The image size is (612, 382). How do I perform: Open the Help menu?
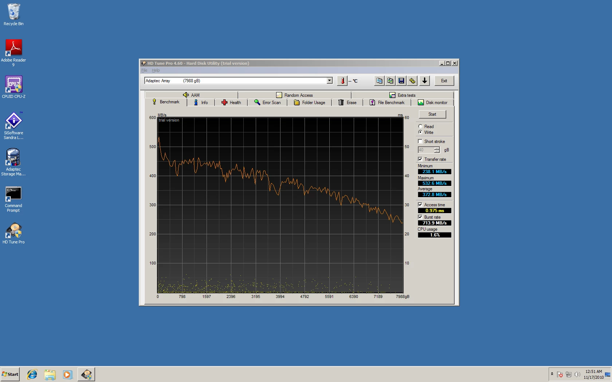point(156,71)
